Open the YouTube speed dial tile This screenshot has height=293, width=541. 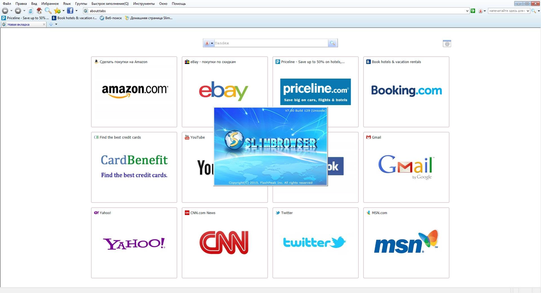[198, 167]
